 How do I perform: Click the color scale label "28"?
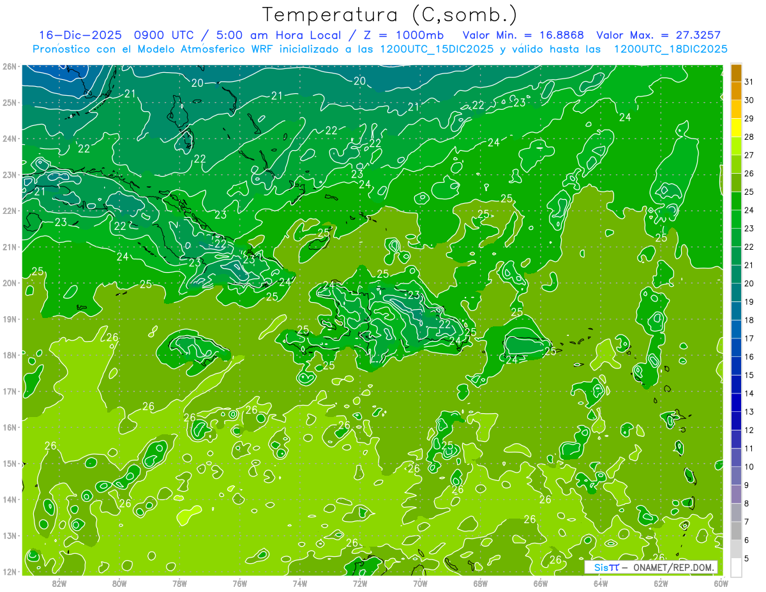tap(749, 137)
